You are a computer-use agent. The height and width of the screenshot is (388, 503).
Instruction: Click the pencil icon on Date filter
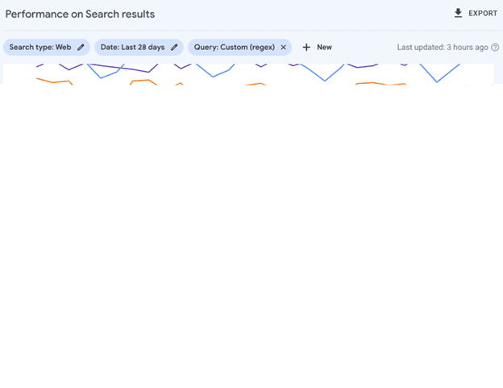click(x=174, y=47)
